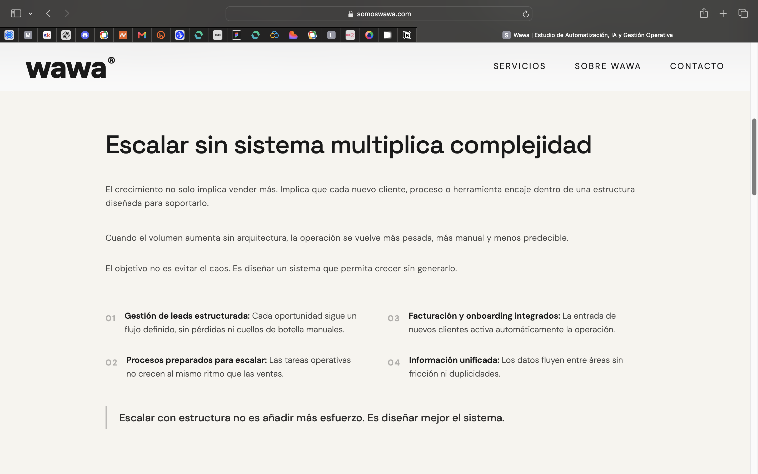Switch to the Figma pinned tab
This screenshot has height=474, width=758.
pos(237,35)
